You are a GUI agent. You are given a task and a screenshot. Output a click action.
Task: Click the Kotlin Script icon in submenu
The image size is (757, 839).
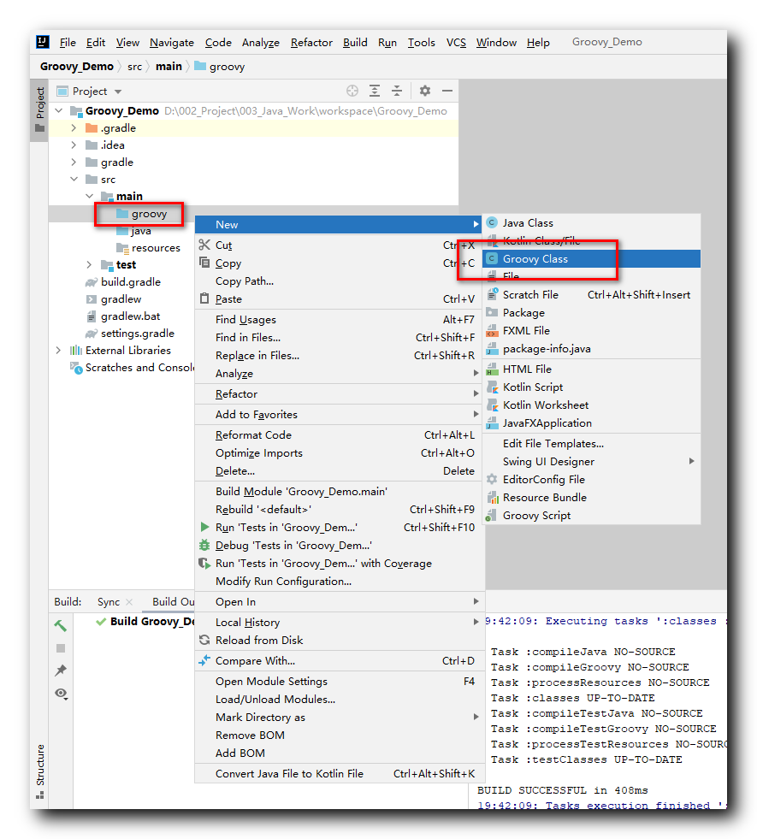click(x=492, y=387)
